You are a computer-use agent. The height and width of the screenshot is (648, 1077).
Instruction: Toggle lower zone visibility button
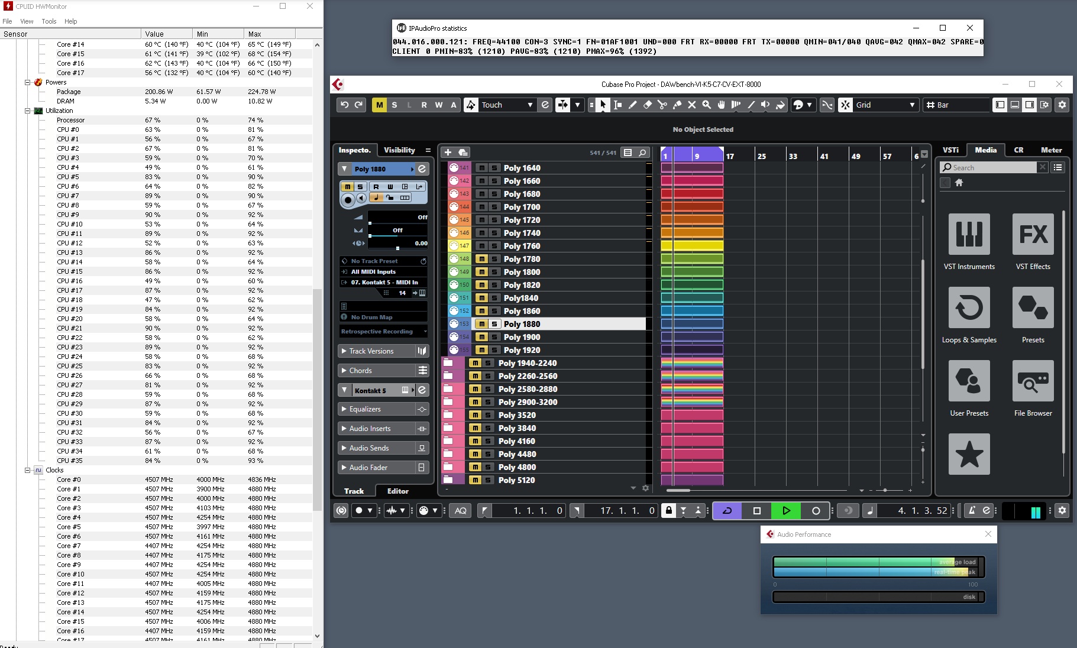(1014, 105)
